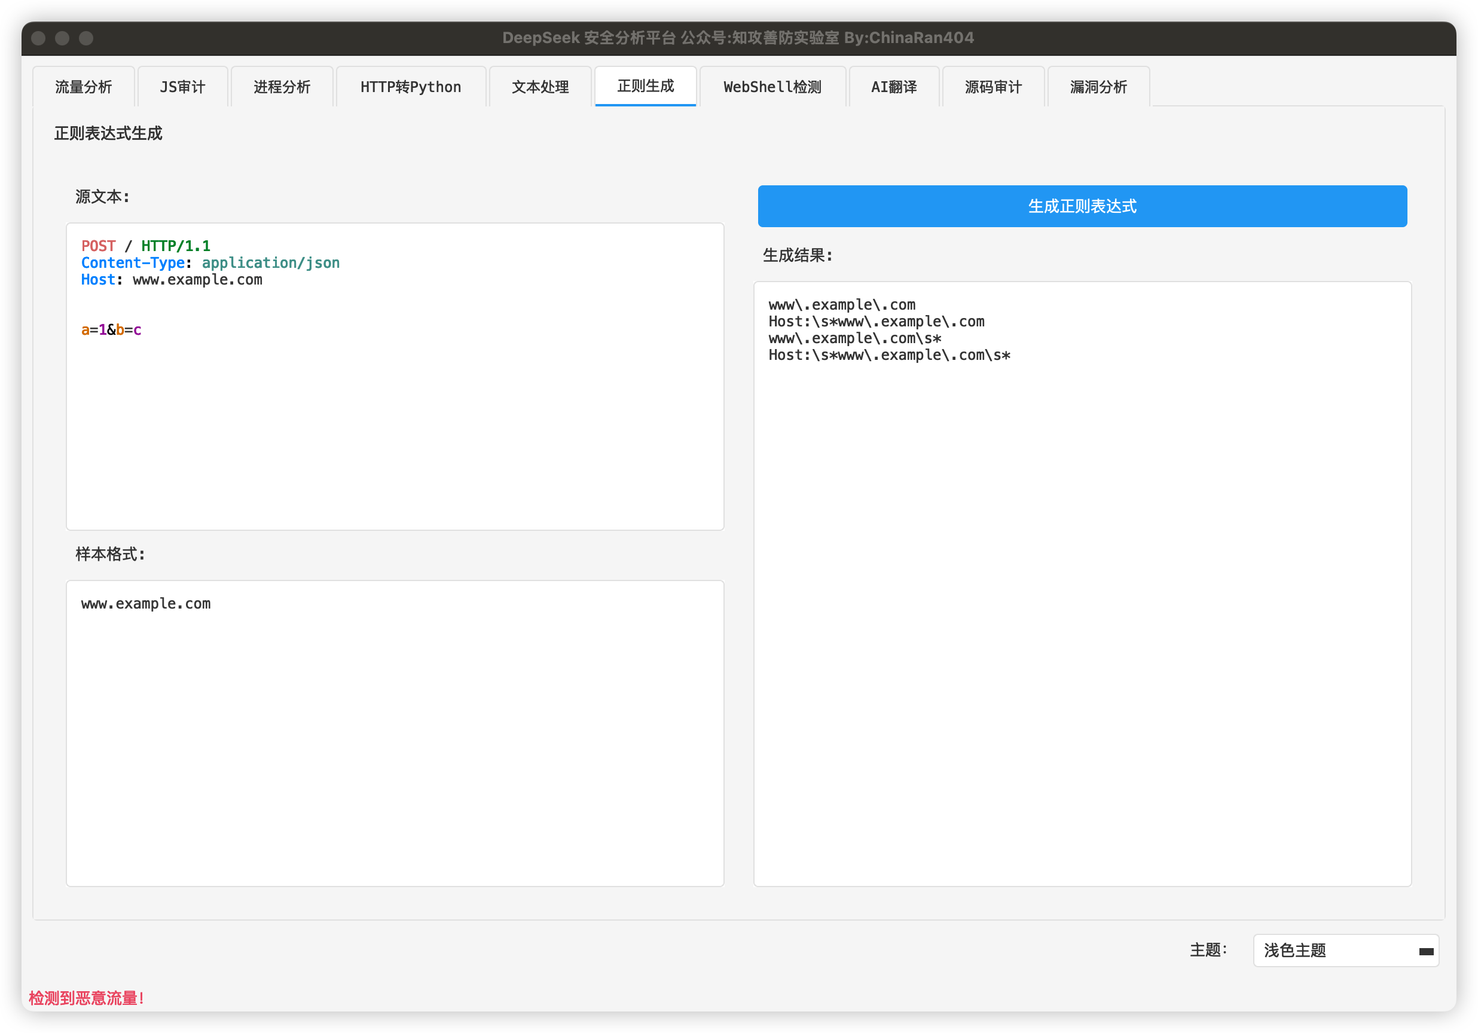Switch to the AI翻译 tab
1478x1033 pixels.
(x=893, y=87)
